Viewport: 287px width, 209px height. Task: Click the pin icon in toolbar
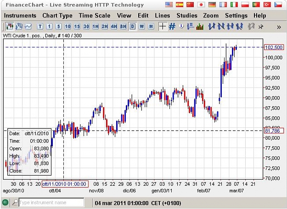tap(260, 27)
